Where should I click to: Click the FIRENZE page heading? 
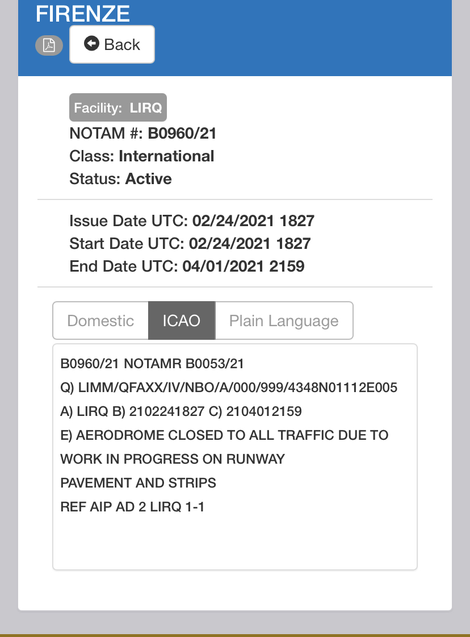point(83,14)
